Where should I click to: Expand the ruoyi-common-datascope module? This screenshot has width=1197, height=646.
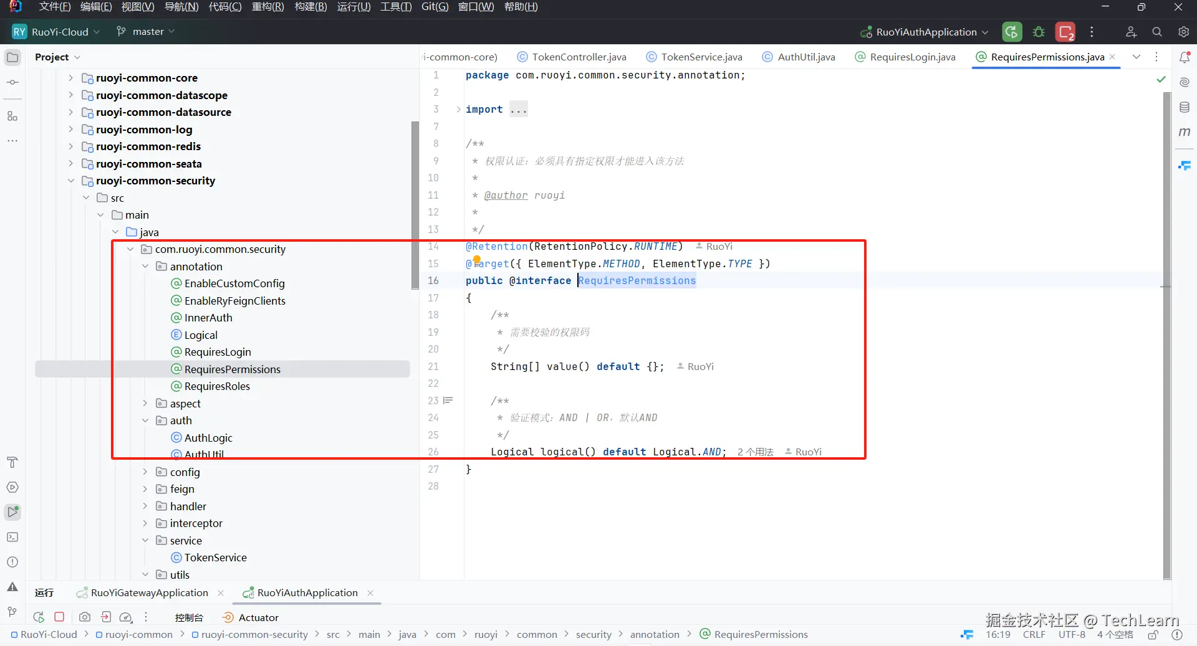(x=70, y=95)
